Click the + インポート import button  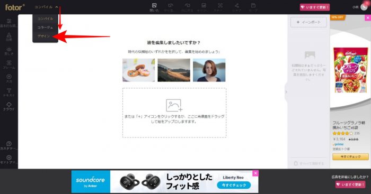(x=308, y=22)
